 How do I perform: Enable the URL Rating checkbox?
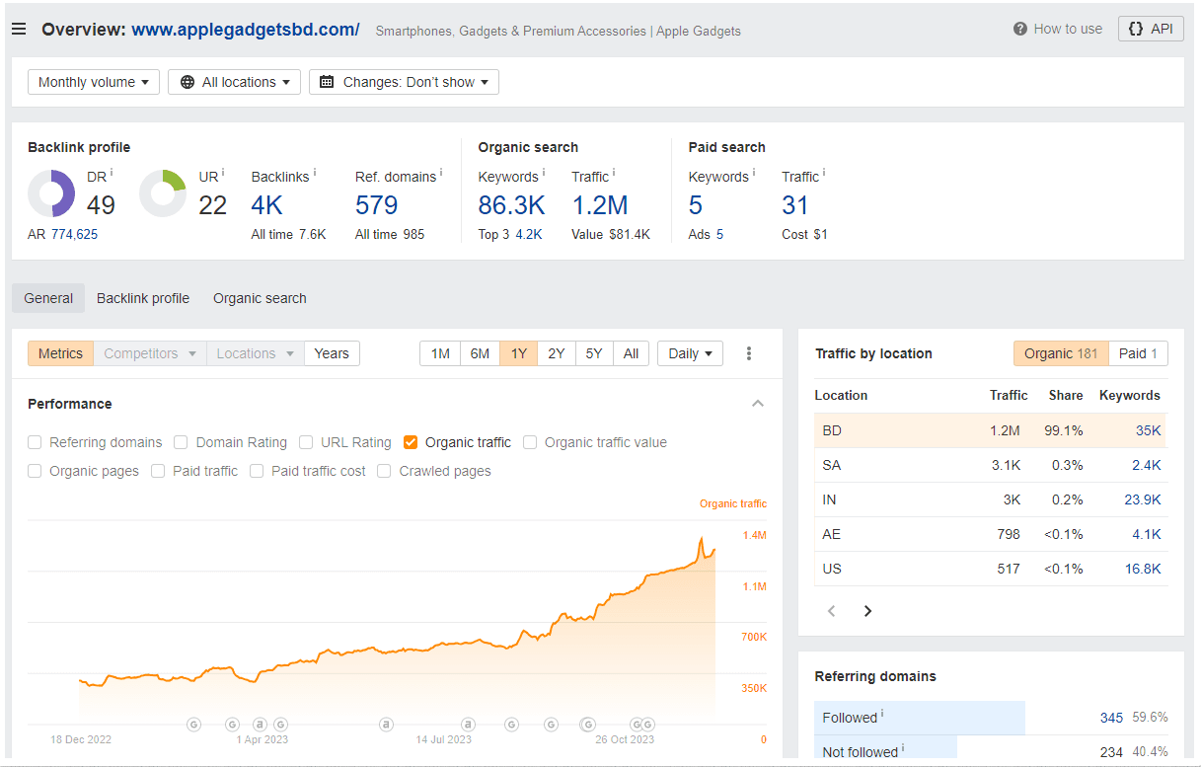[x=306, y=442]
